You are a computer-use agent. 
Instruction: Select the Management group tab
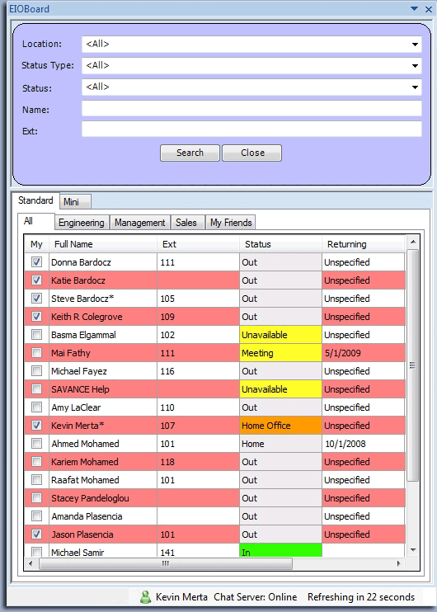[139, 223]
